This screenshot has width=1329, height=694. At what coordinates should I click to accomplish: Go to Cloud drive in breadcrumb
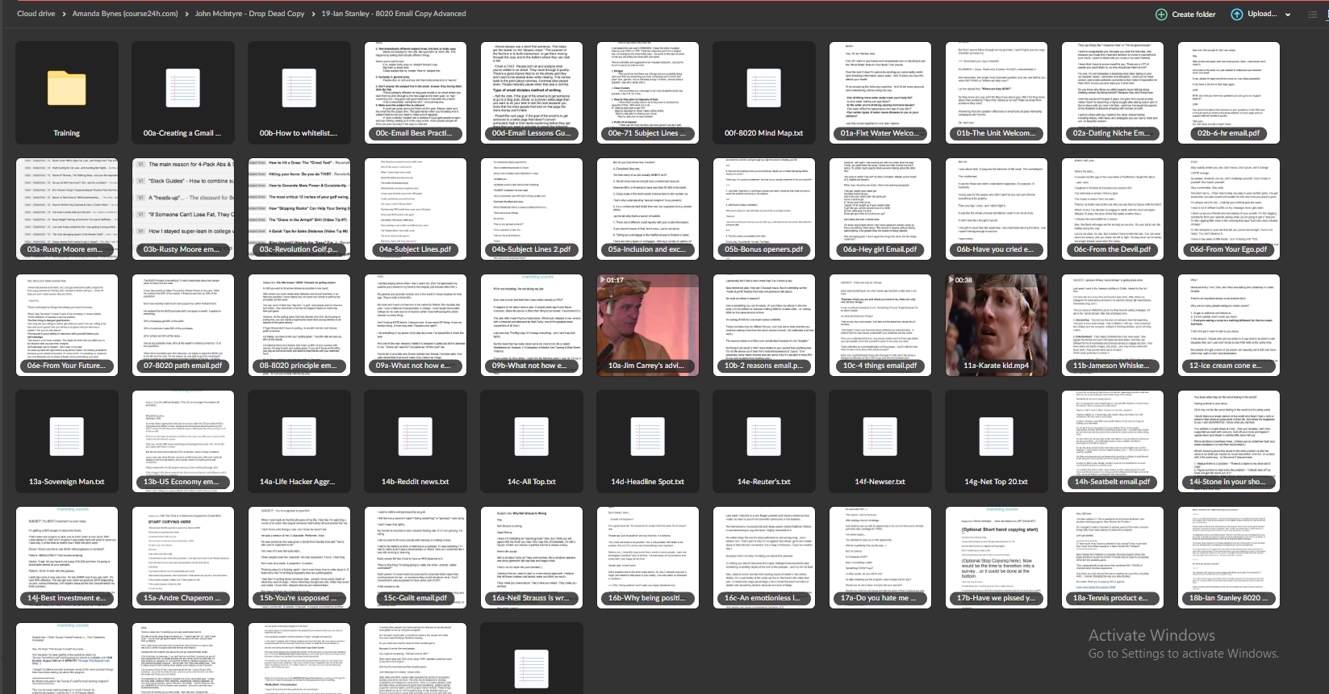pos(36,14)
